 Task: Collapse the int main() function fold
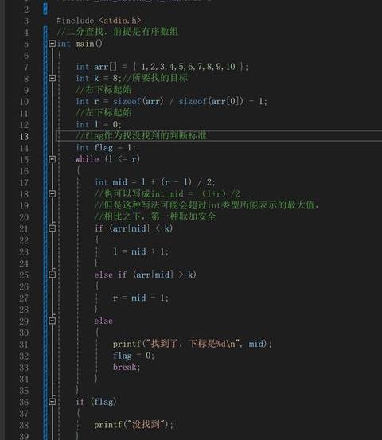coord(52,44)
